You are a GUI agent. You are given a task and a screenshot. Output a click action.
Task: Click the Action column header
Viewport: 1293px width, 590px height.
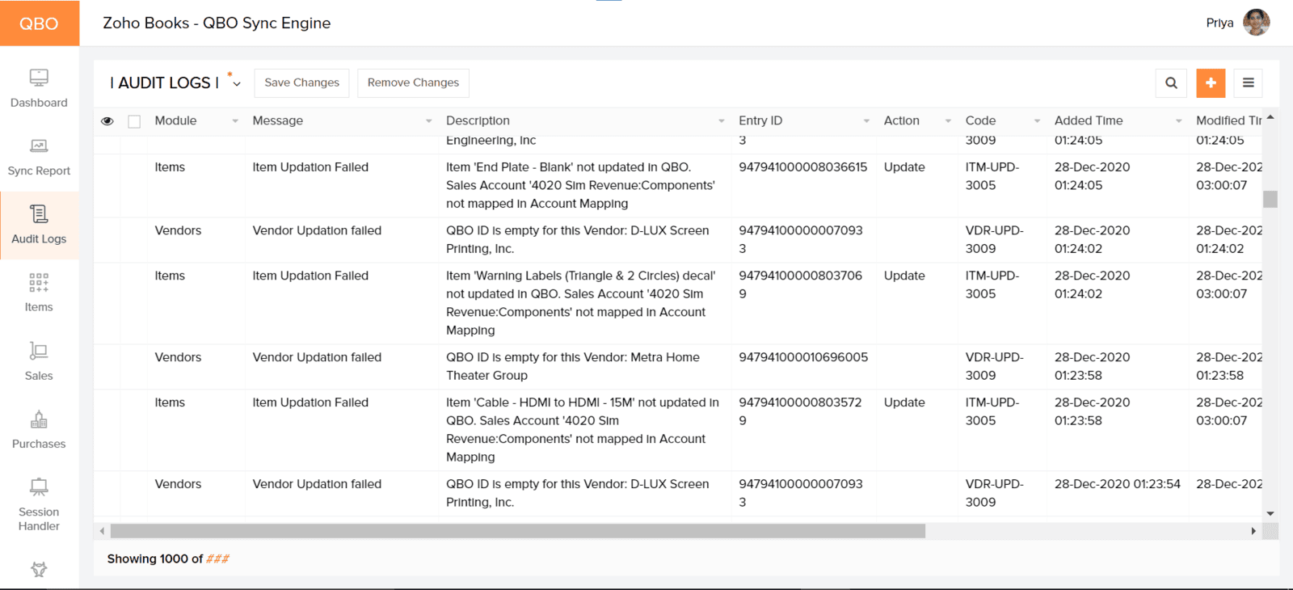click(902, 120)
